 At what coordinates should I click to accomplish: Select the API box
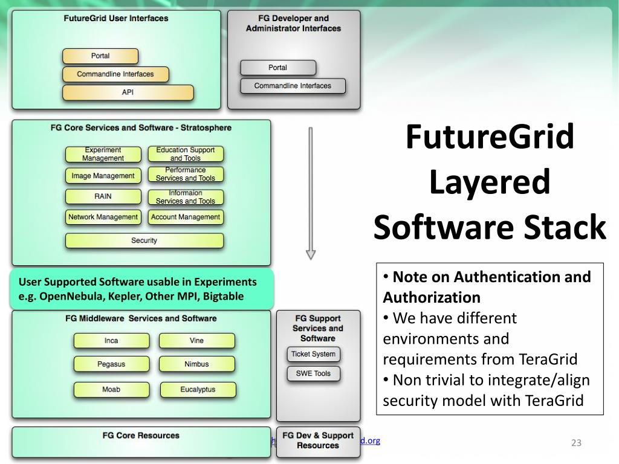point(128,92)
